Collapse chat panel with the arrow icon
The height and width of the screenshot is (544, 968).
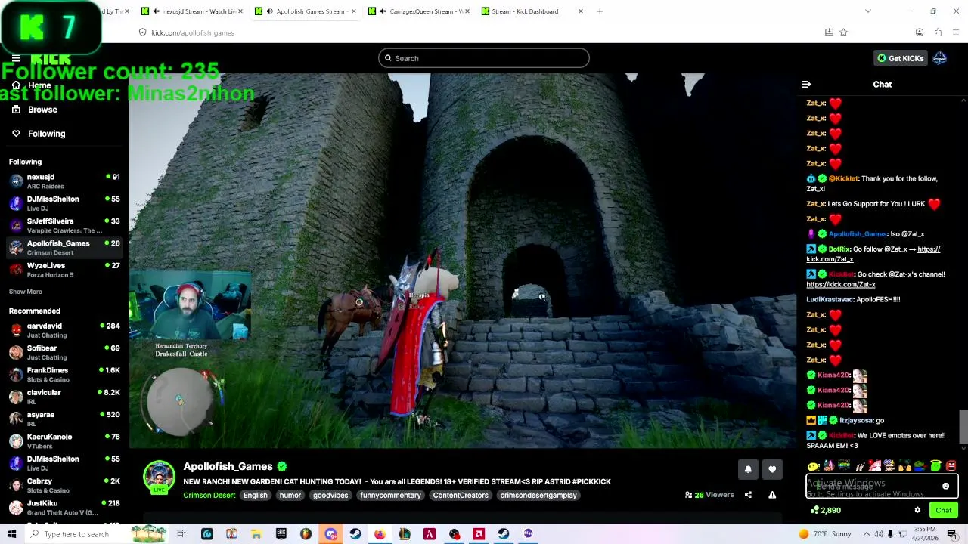click(x=806, y=85)
